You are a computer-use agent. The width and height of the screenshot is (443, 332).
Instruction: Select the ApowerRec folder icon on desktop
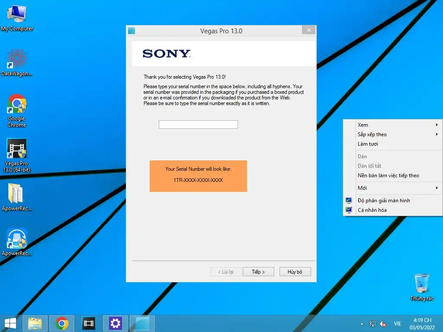pos(16,197)
